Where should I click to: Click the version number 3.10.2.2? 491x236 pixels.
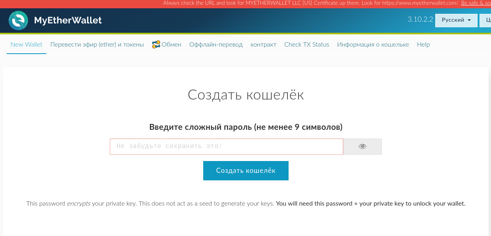pyautogui.click(x=420, y=19)
